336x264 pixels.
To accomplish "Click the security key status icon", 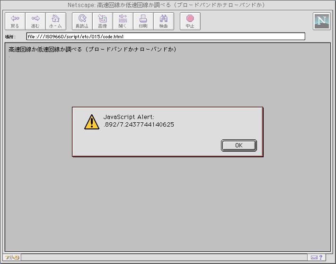I will pyautogui.click(x=12, y=257).
